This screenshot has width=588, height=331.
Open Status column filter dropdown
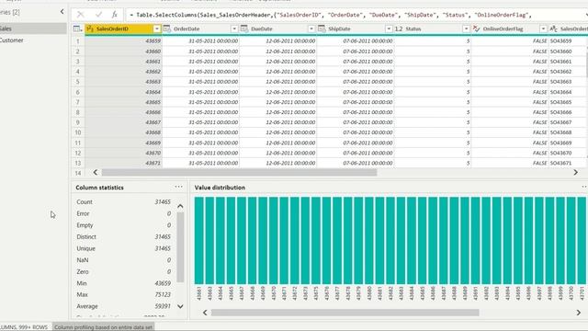point(466,29)
